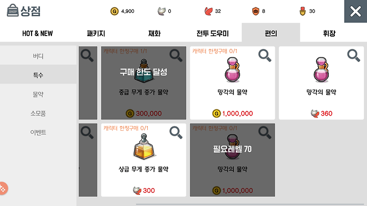Switch to the HOT & NEW tab

coord(37,34)
